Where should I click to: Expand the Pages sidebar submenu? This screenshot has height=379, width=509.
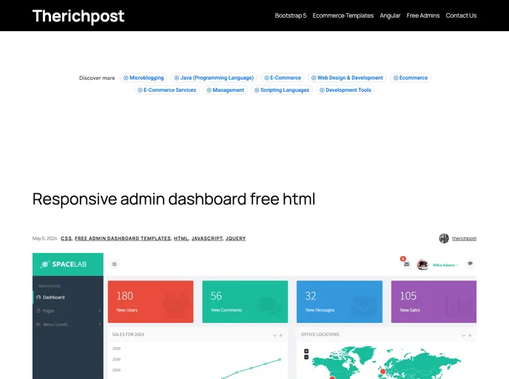coord(99,311)
